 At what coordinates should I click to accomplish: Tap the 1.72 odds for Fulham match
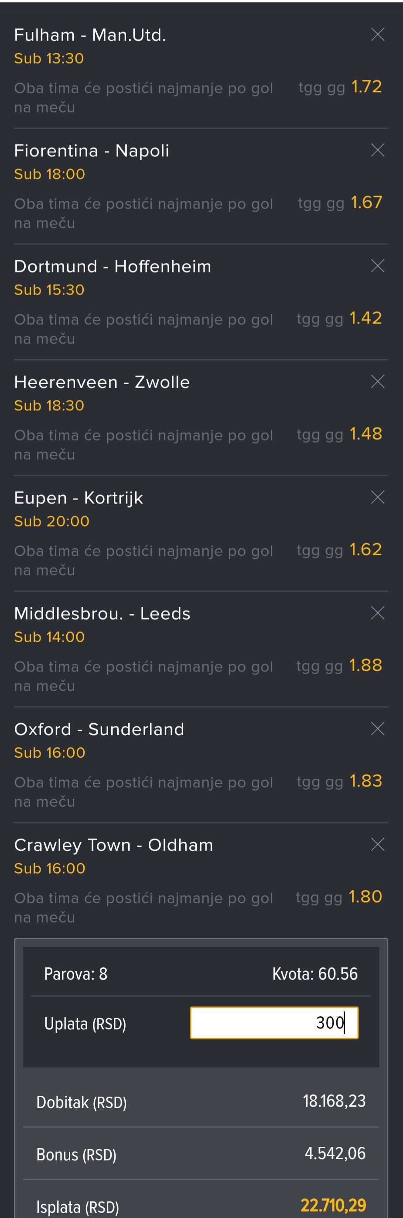coord(367,86)
